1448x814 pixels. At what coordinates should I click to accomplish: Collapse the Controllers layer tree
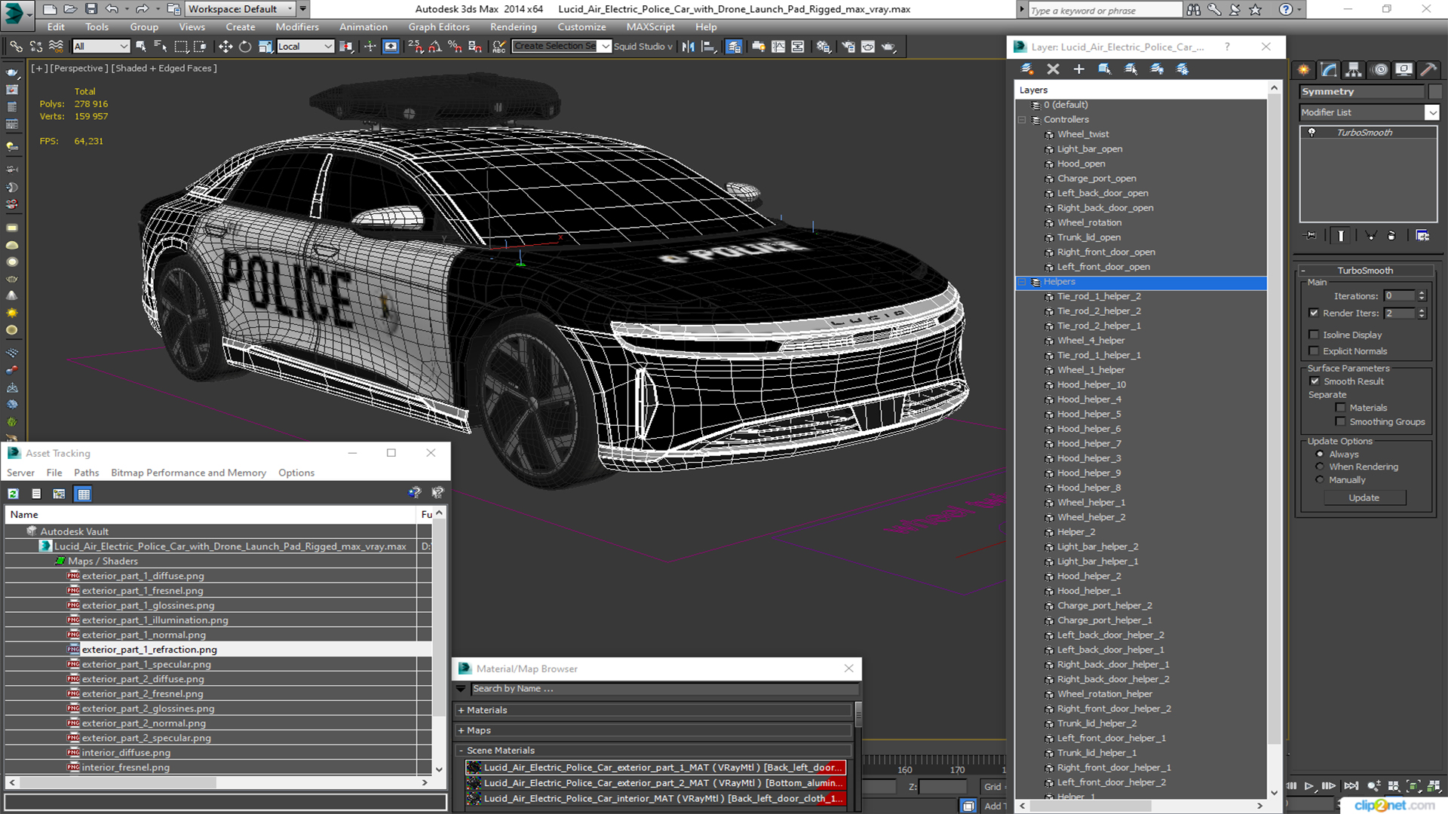click(x=1023, y=120)
